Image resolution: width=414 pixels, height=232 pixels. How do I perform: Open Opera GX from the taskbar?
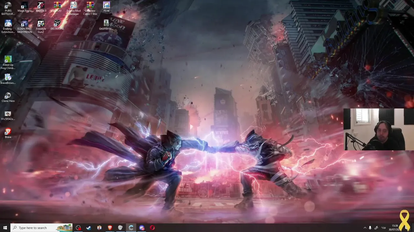coord(152,227)
